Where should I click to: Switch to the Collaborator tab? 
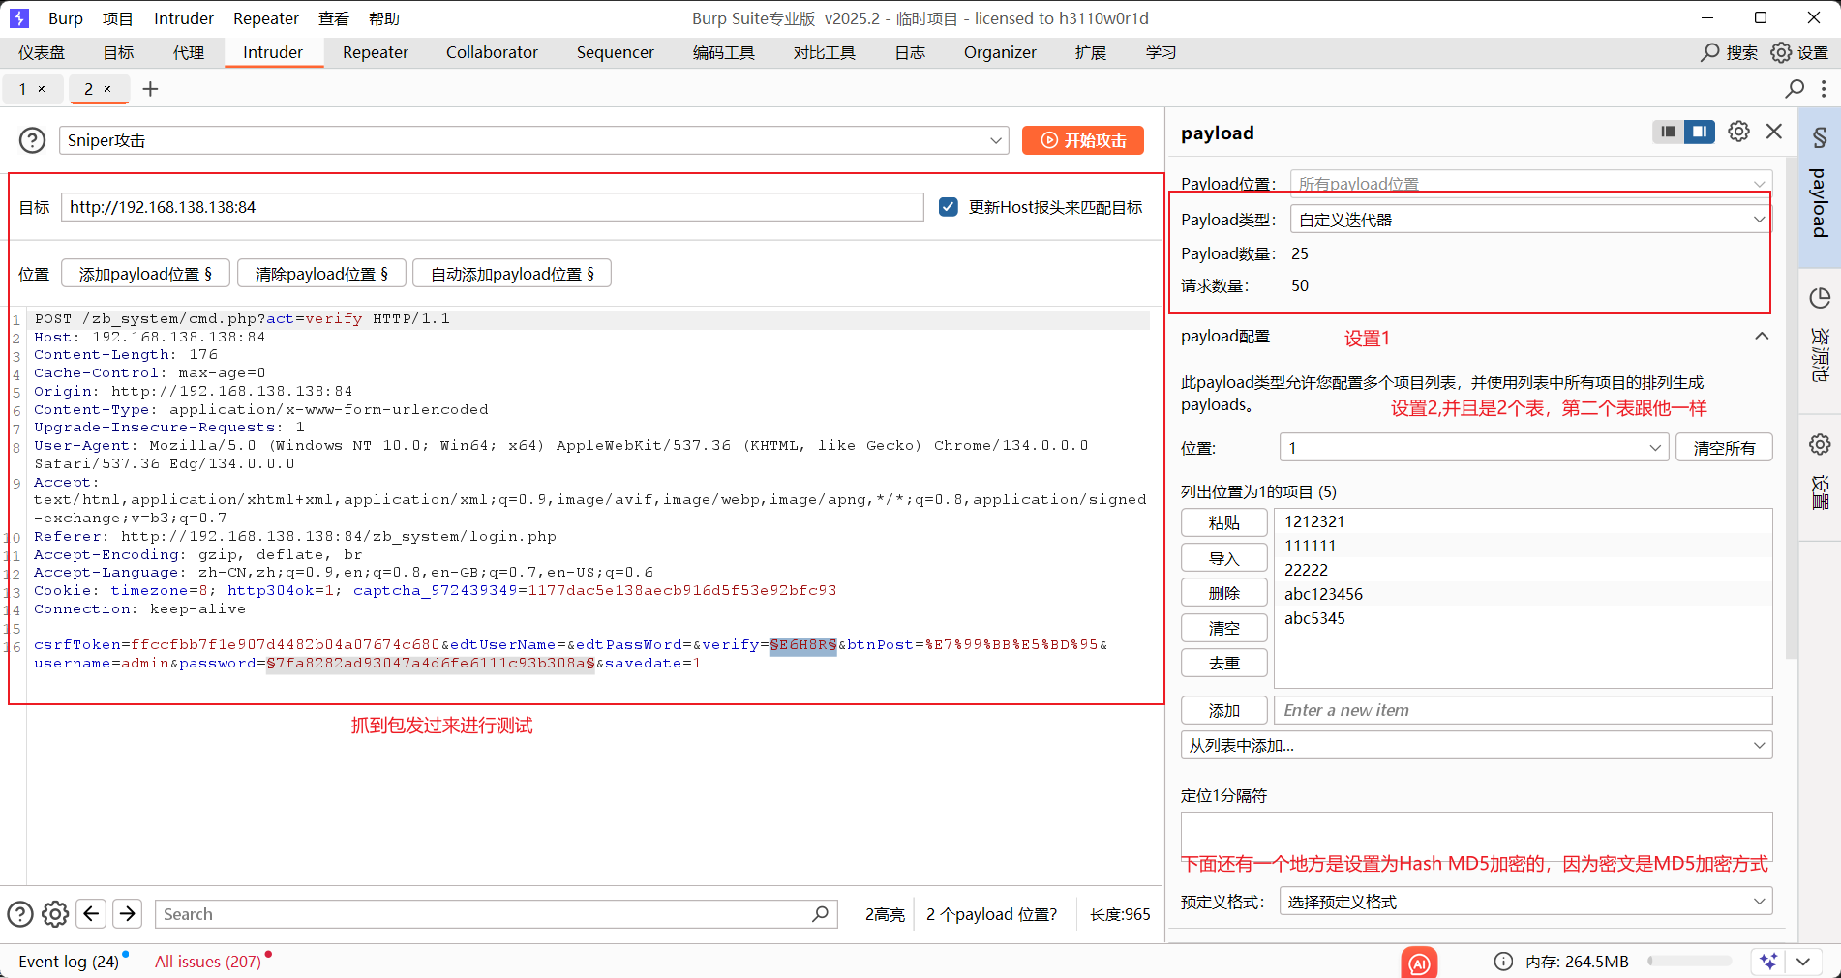(492, 52)
